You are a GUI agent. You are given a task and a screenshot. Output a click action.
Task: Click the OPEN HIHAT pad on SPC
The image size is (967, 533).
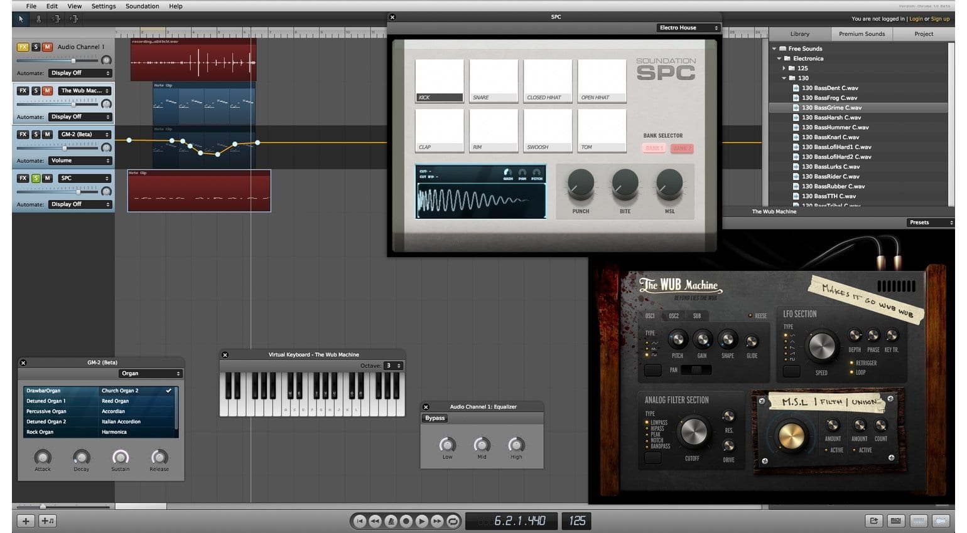[x=602, y=81]
